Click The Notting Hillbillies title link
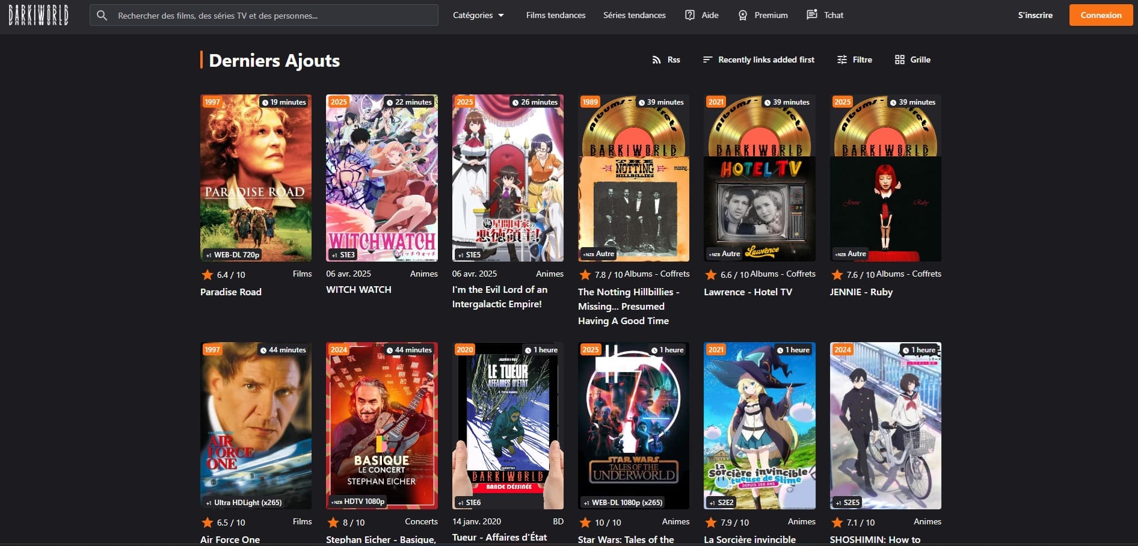 coord(629,307)
